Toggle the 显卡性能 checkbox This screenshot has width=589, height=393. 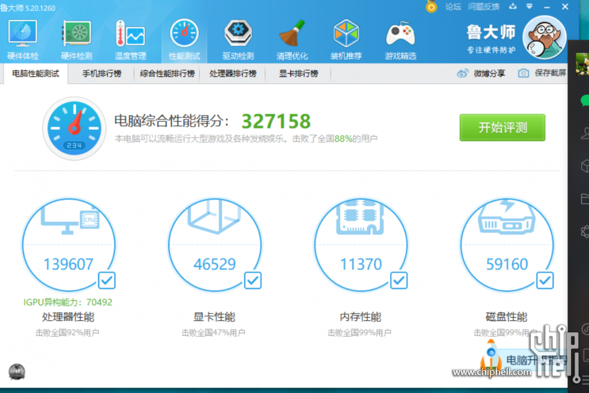point(253,280)
